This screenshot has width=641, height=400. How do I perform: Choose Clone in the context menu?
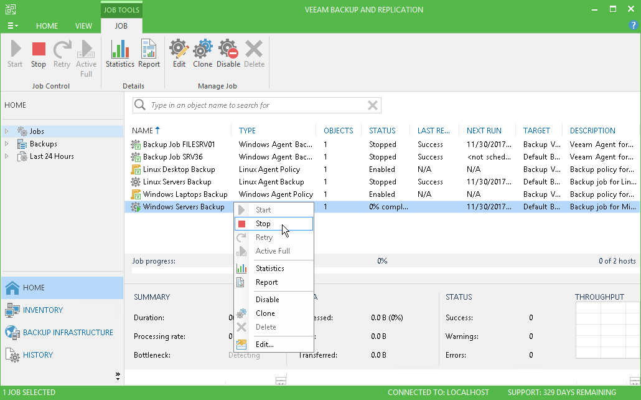click(274, 313)
